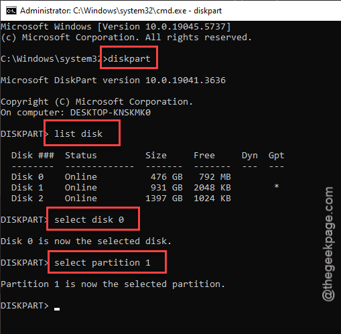
Task: Click the highlighted diskpart command
Action: (129, 58)
